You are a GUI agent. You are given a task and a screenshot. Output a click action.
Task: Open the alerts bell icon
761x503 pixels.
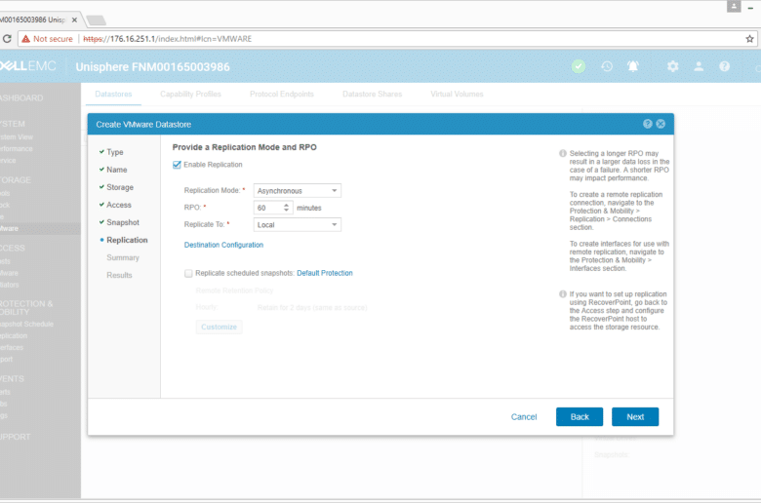(x=633, y=66)
